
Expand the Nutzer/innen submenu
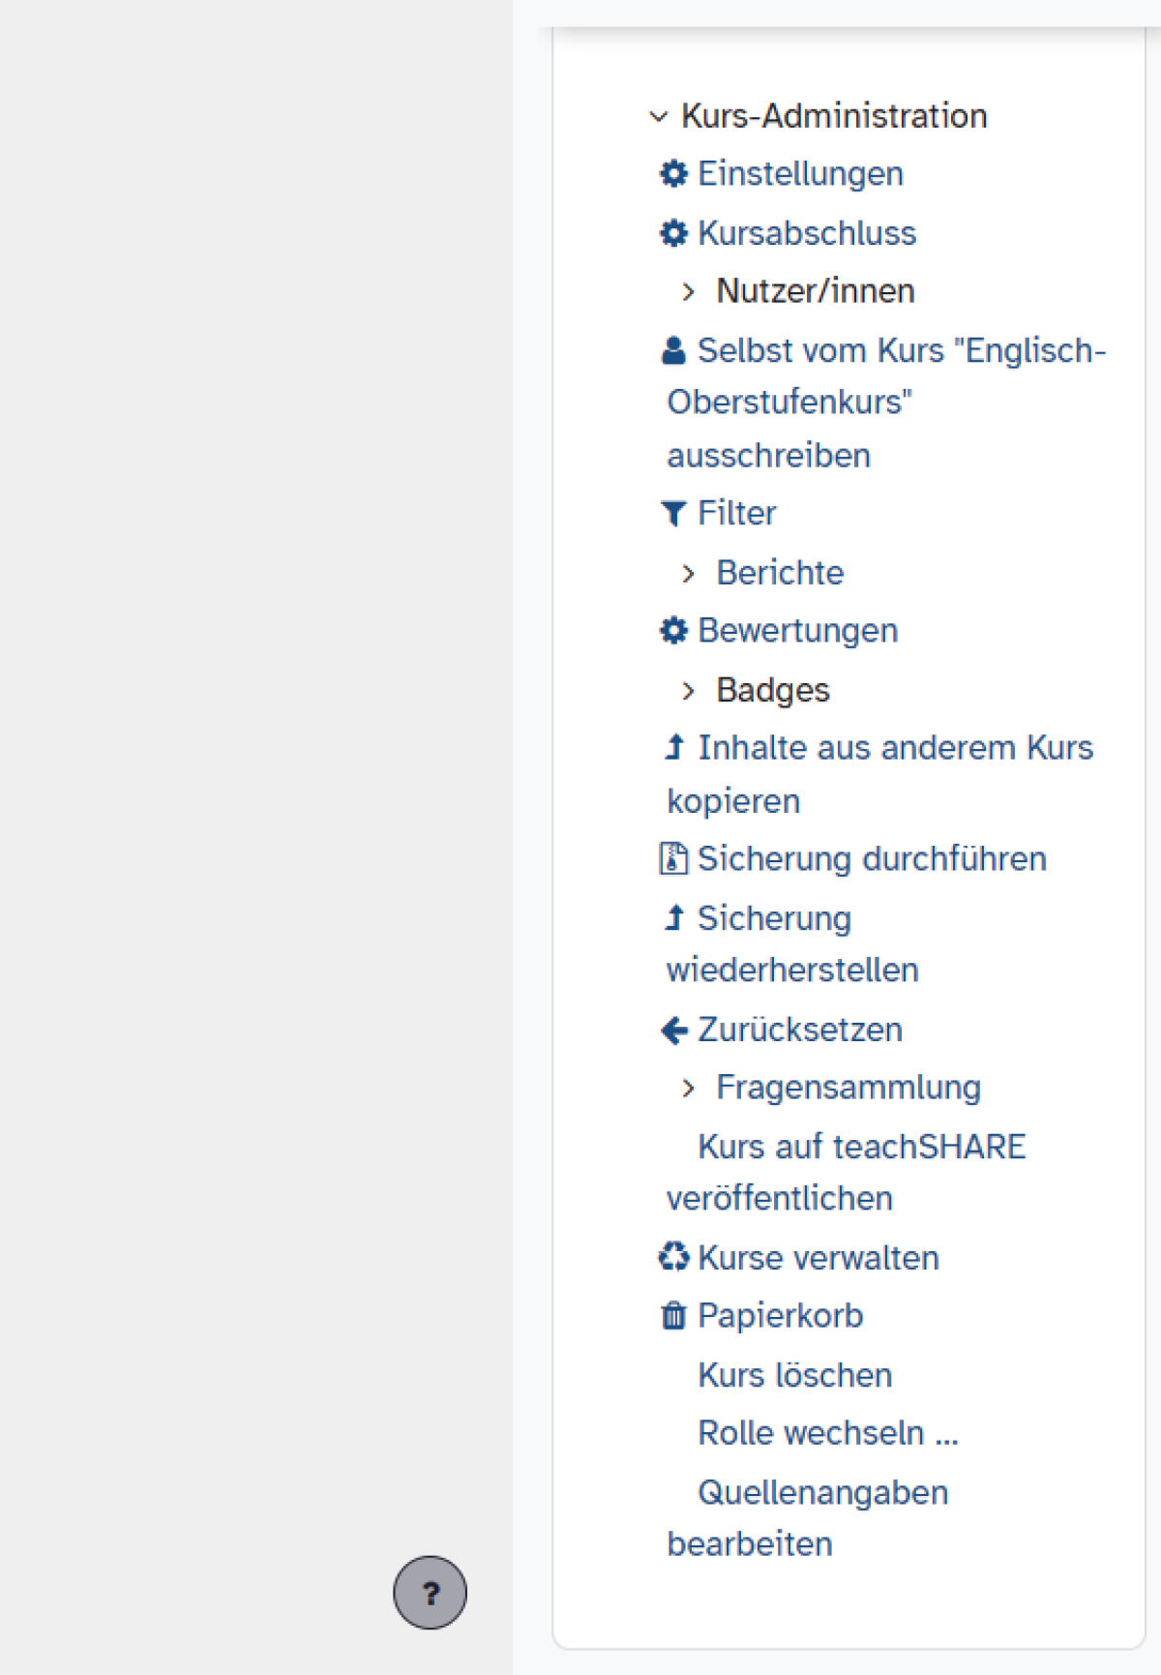click(688, 292)
